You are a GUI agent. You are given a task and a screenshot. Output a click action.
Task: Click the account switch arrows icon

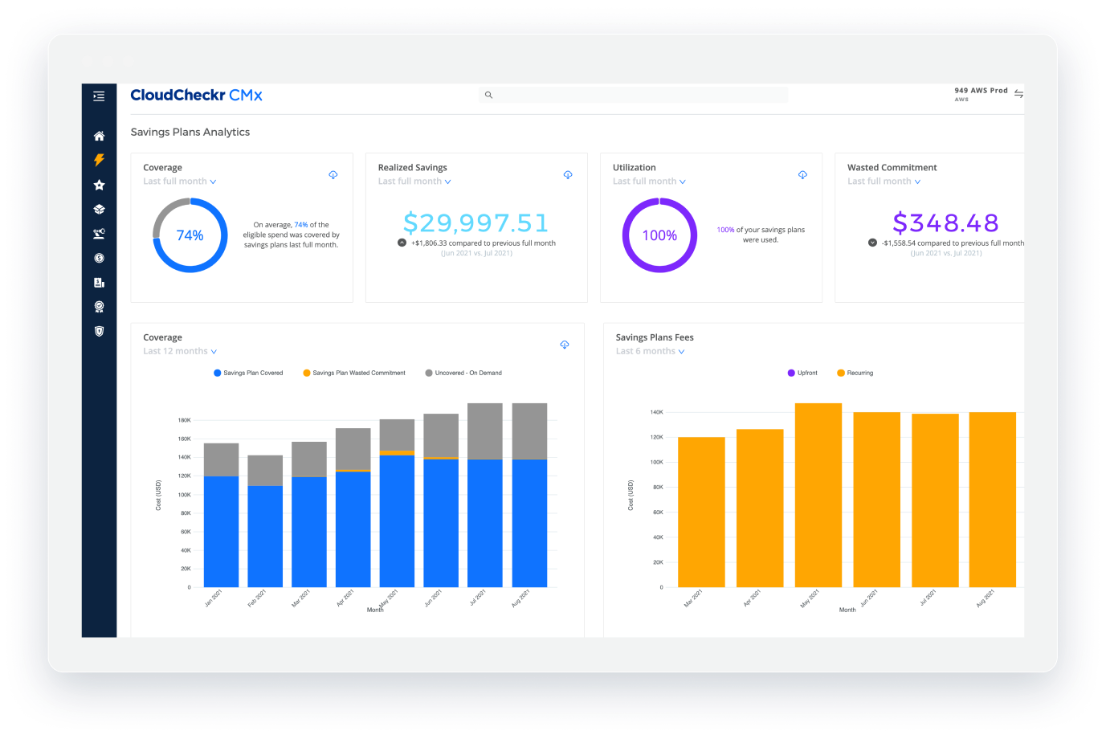[x=1018, y=94]
